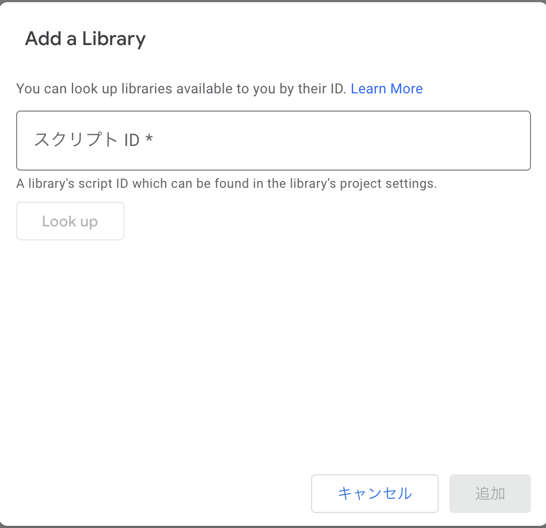546x528 pixels.
Task: Focus the script ID text box
Action: tap(274, 141)
